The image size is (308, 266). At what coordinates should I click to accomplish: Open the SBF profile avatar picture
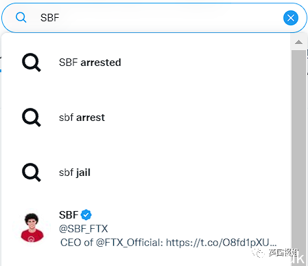[x=32, y=228]
